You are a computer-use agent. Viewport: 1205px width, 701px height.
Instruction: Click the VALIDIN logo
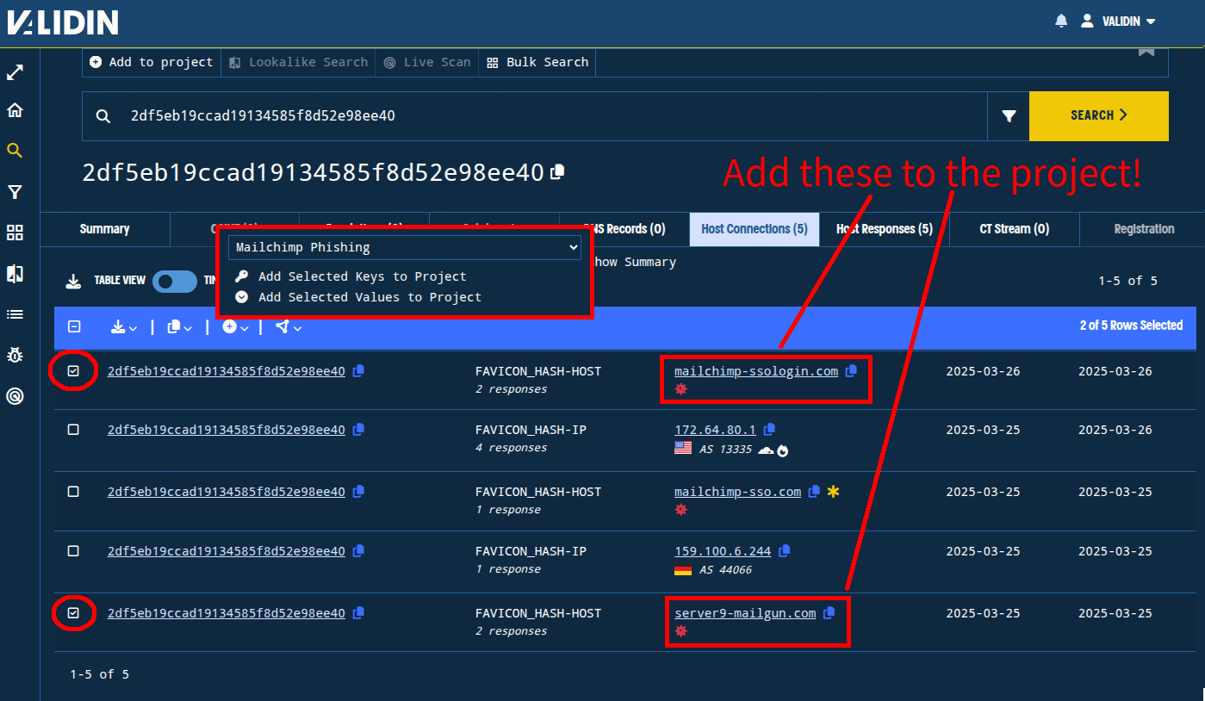tap(63, 22)
